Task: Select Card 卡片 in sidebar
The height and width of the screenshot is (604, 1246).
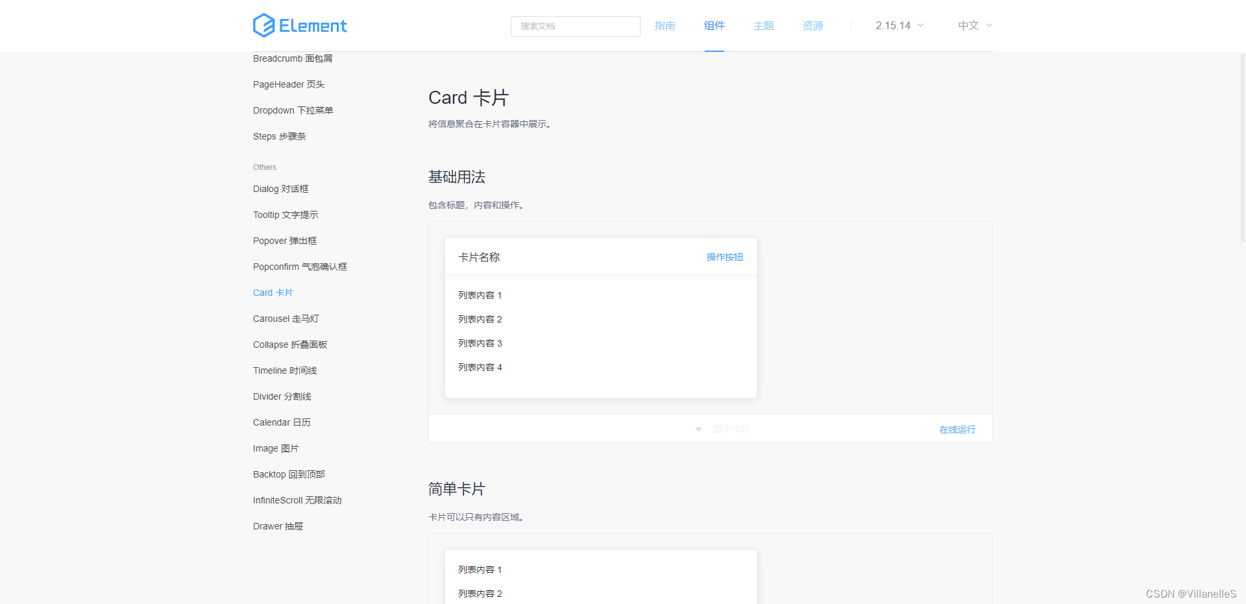Action: [273, 293]
